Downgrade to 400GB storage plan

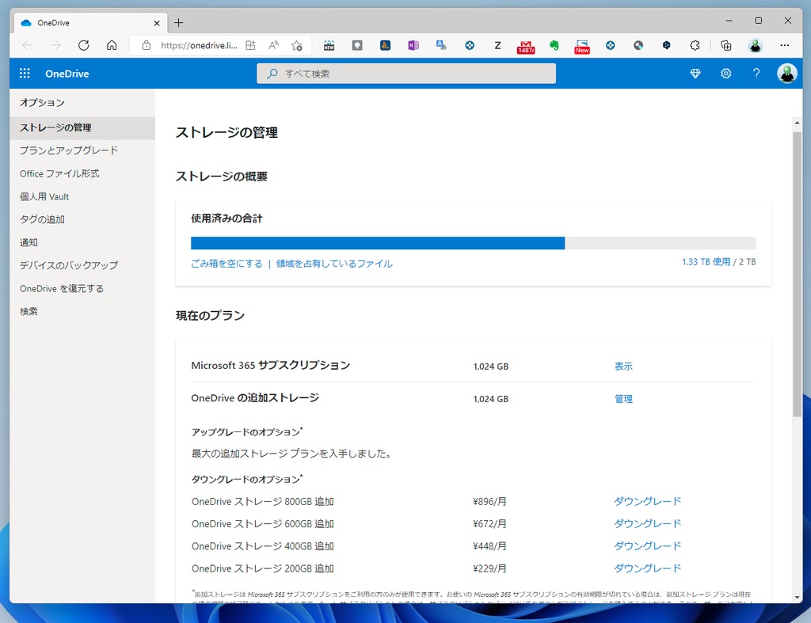(647, 545)
